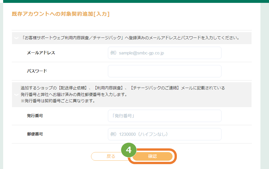Screen dimensions: 269x169
Task: Toggle the chevron beside 追加するショップ instruction
Action: pos(16,95)
